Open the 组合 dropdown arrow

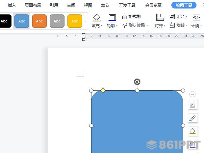point(187,17)
